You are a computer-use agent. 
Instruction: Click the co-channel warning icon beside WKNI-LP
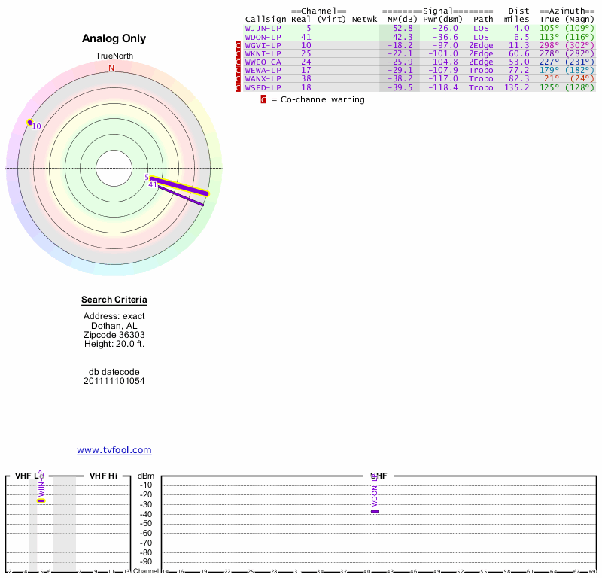tap(239, 54)
